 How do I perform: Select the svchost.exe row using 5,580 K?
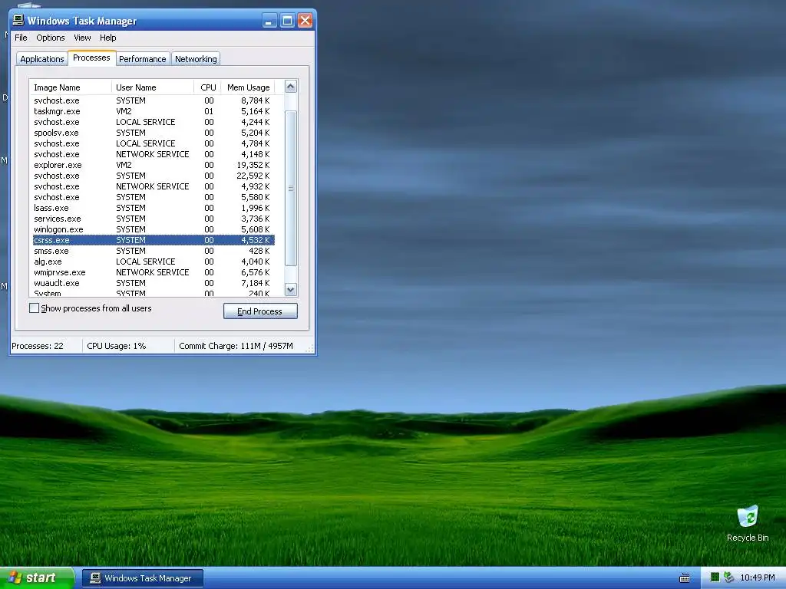pos(153,197)
